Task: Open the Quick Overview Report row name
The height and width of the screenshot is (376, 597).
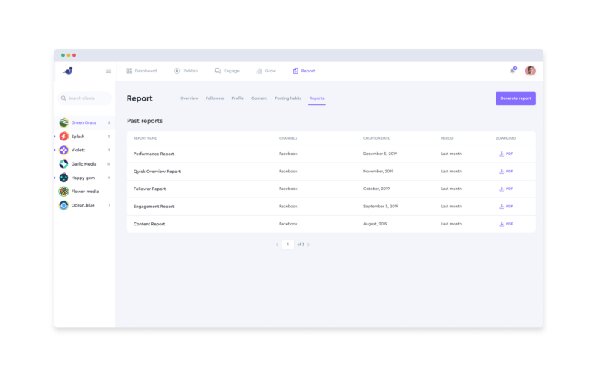Action: pyautogui.click(x=157, y=172)
